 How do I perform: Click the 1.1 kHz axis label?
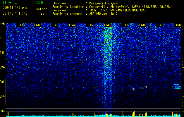[x=2, y=38]
